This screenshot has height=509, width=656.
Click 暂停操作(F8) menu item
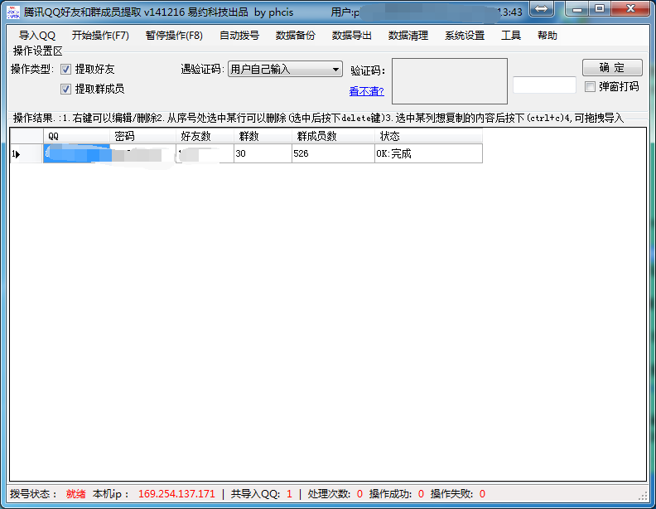coord(174,36)
